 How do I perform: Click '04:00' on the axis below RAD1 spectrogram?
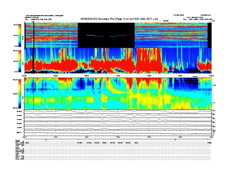56,76
